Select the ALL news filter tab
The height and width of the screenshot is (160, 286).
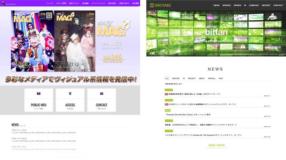167,78
